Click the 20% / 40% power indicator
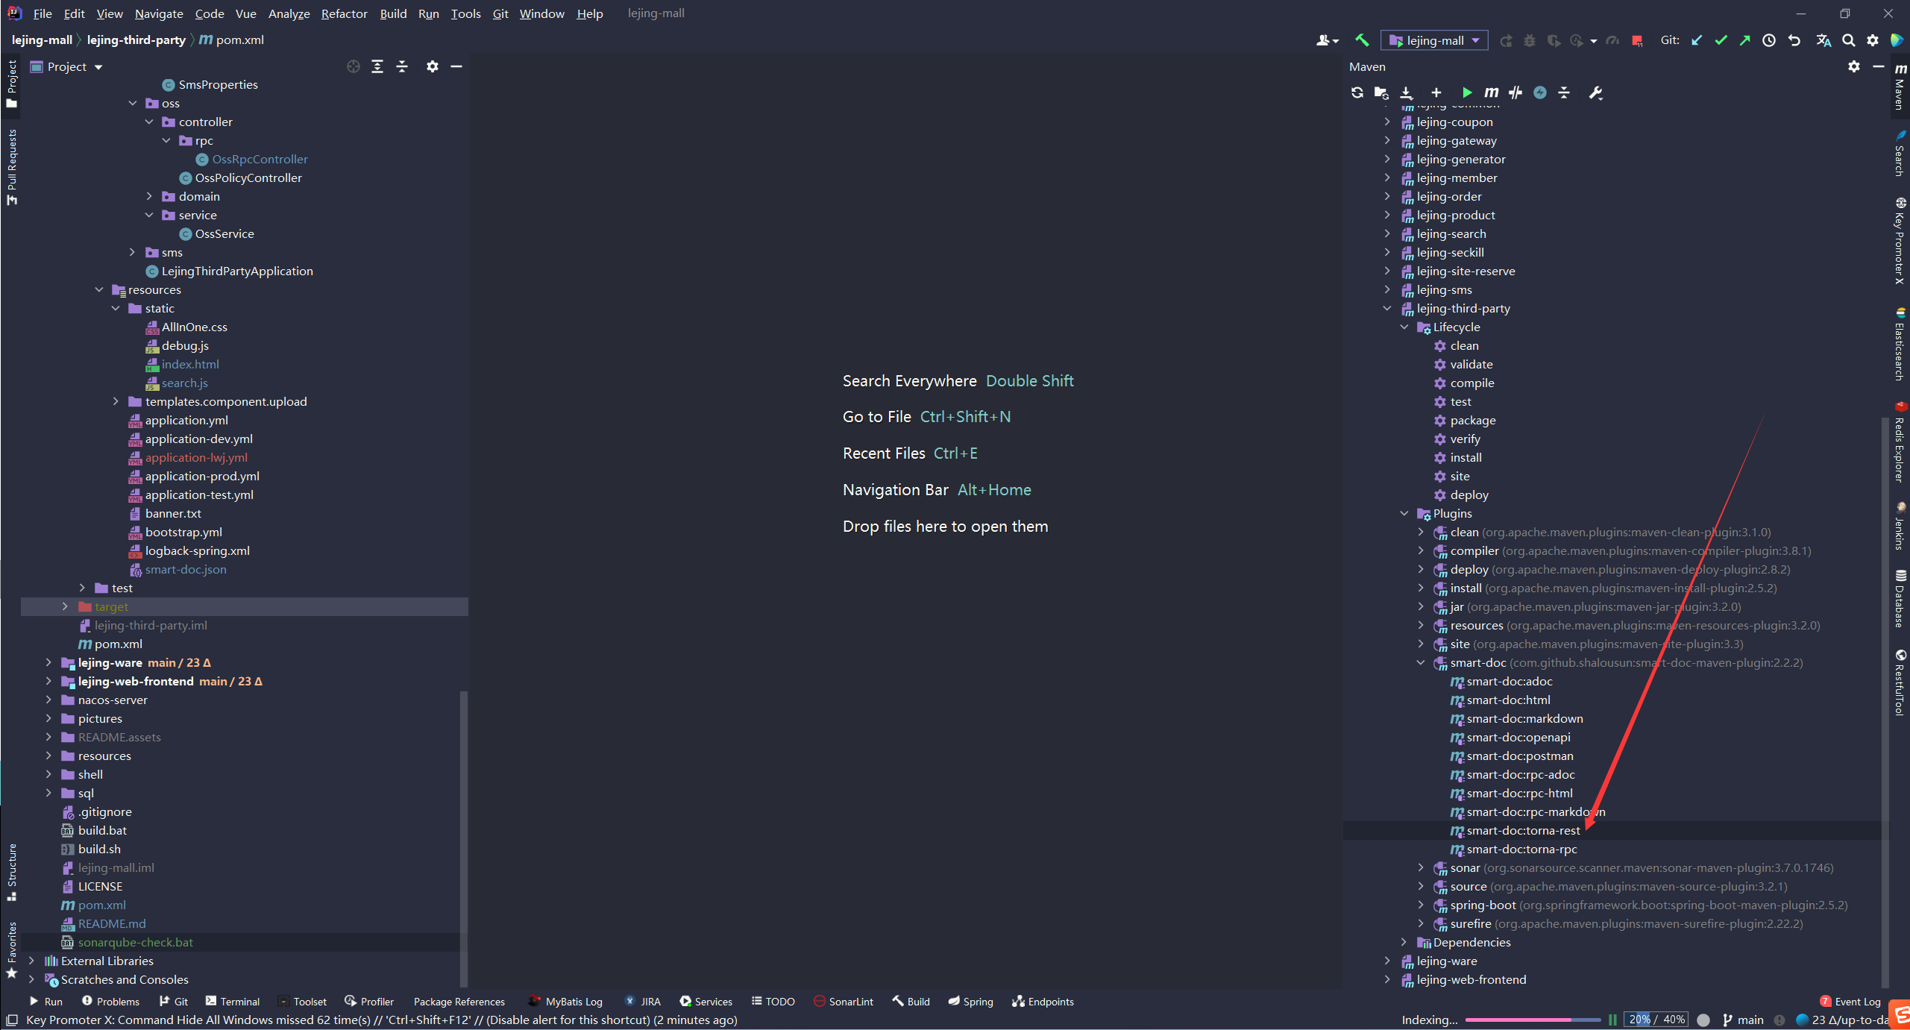This screenshot has height=1030, width=1910. [1657, 1020]
